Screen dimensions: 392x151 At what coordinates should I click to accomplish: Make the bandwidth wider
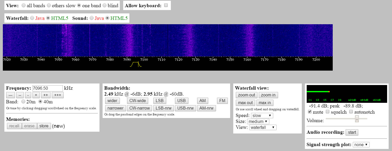pyautogui.click(x=112, y=100)
